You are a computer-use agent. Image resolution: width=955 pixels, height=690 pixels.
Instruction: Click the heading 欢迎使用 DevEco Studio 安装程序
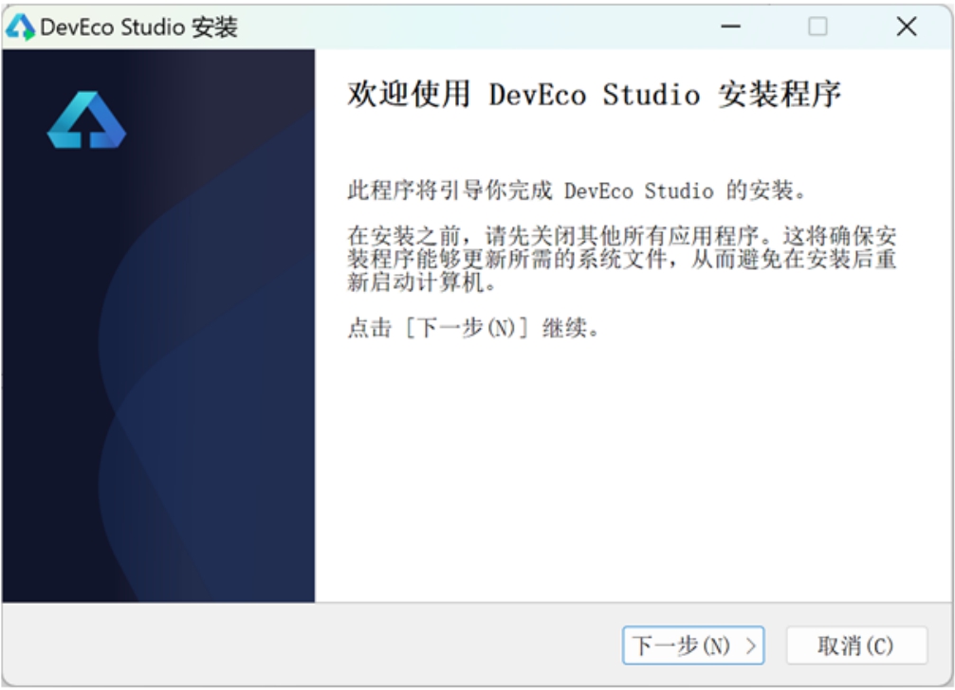point(594,95)
